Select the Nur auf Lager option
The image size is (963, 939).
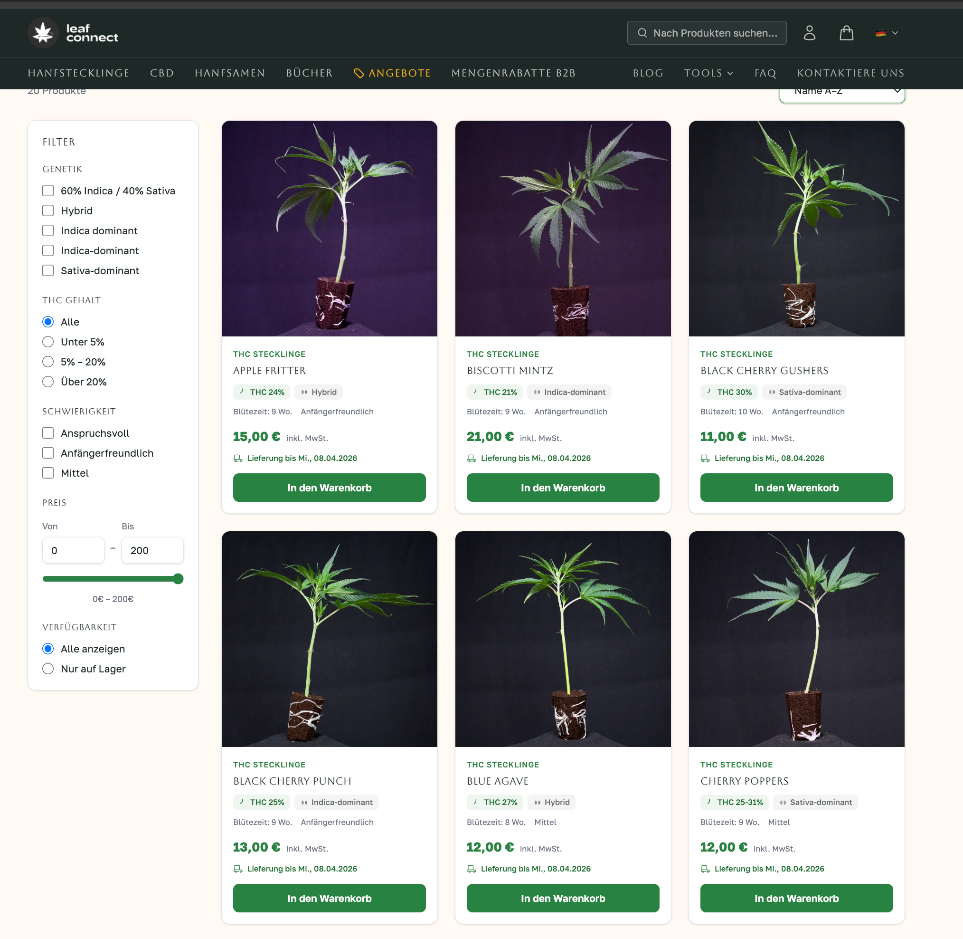tap(48, 669)
